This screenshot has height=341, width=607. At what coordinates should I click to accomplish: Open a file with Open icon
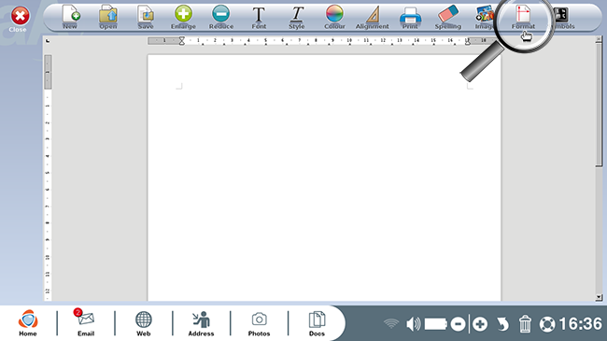point(108,17)
